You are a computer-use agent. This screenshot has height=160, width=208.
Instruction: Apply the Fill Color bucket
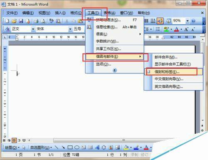point(126,147)
